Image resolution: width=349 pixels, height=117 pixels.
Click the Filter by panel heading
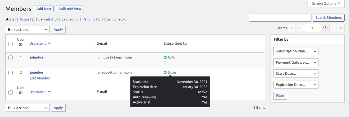281,39
